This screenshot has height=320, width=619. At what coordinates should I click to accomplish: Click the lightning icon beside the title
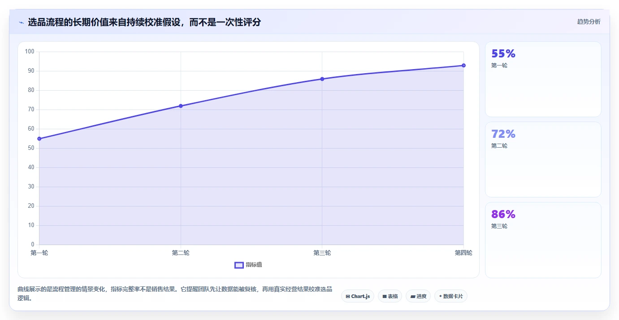coord(22,22)
